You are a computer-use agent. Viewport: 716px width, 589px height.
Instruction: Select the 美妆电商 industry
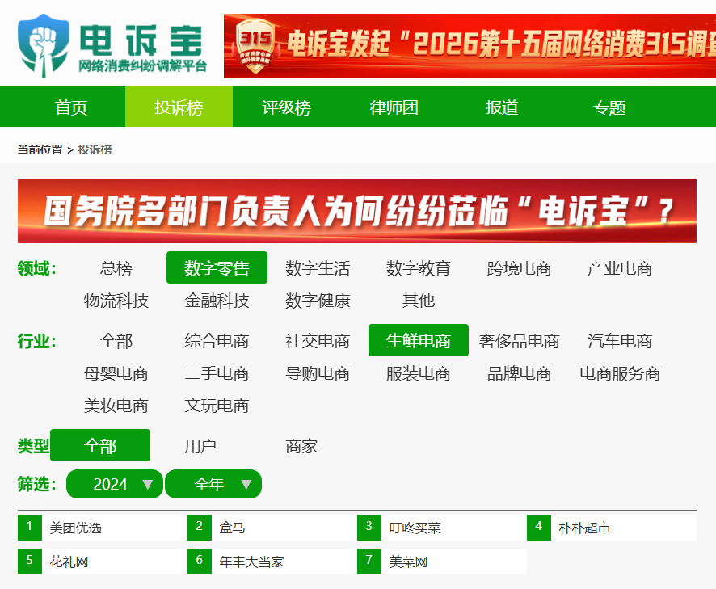pyautogui.click(x=116, y=406)
